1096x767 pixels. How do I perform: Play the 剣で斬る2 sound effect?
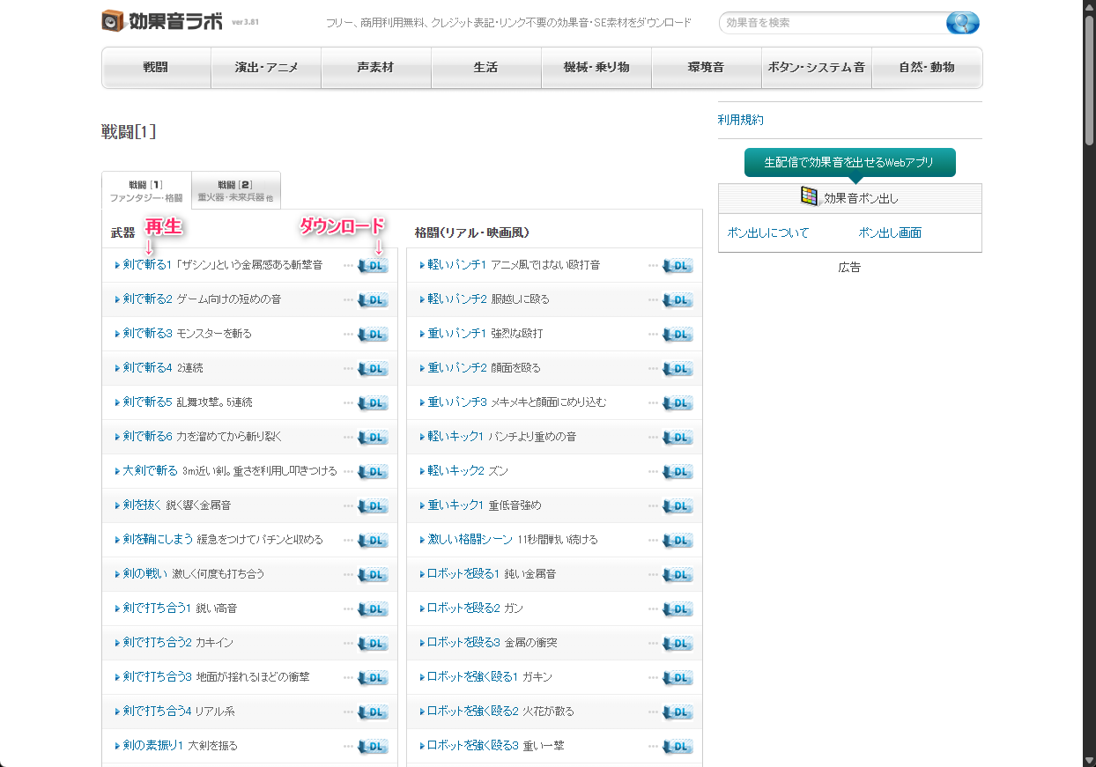pyautogui.click(x=146, y=299)
